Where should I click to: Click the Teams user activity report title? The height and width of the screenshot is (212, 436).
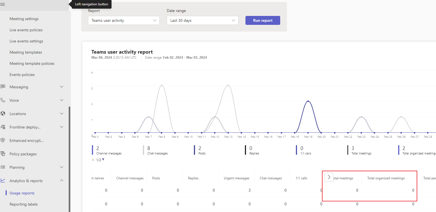(122, 52)
